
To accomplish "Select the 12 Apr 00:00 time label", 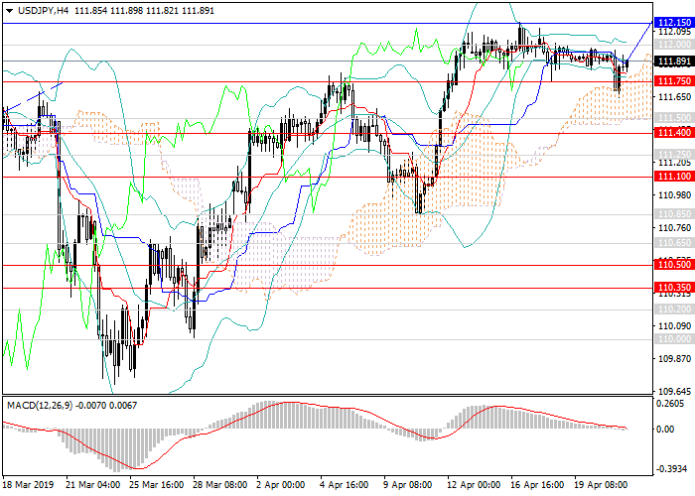I will [474, 485].
